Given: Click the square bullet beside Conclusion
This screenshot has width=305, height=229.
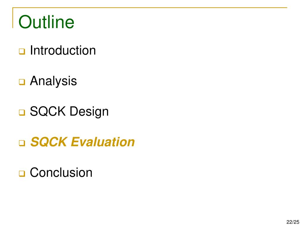Looking at the screenshot, I should [x=22, y=174].
